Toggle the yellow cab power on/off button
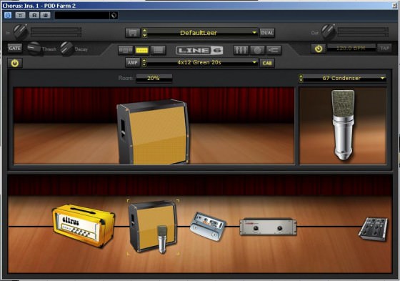Image resolution: width=400 pixels, height=281 pixels. tap(15, 63)
